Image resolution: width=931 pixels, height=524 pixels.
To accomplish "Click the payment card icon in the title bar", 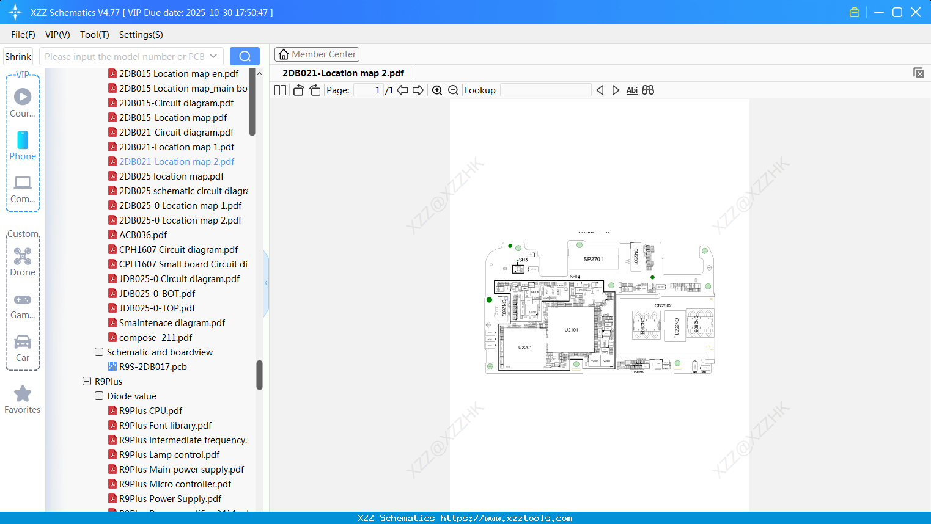I will click(854, 12).
